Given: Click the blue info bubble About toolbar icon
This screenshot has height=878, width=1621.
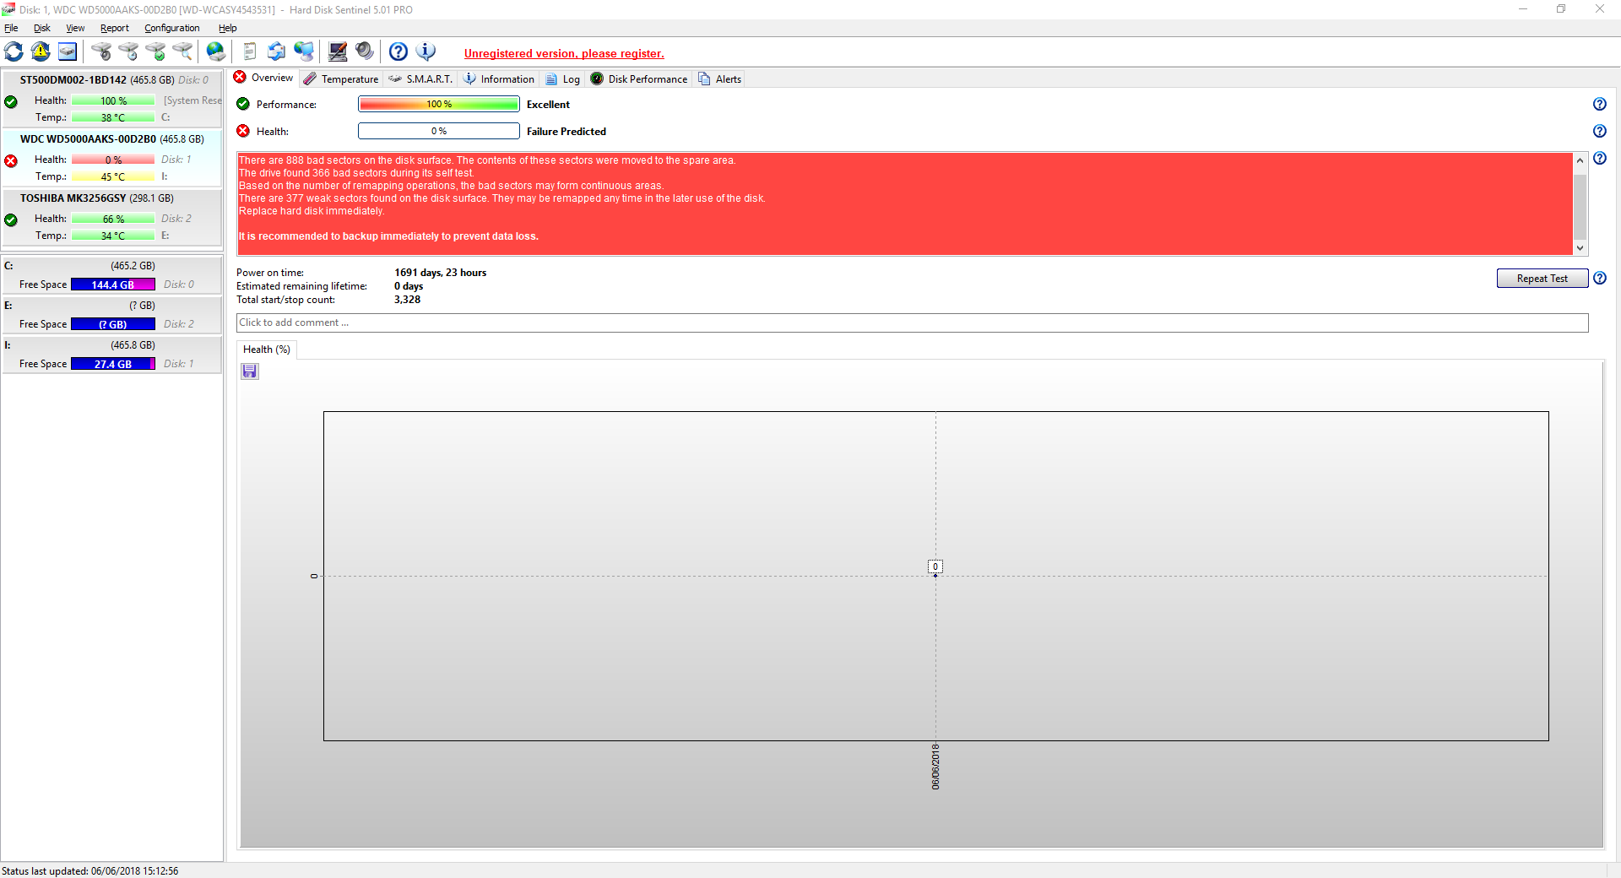Looking at the screenshot, I should pos(426,52).
